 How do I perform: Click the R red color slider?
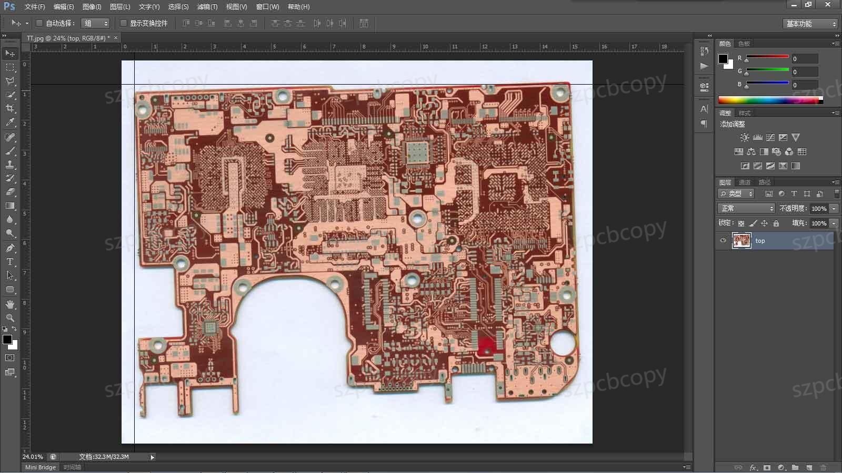767,57
